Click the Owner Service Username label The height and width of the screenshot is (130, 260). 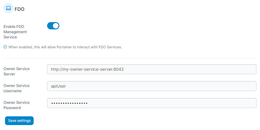coord(17,88)
